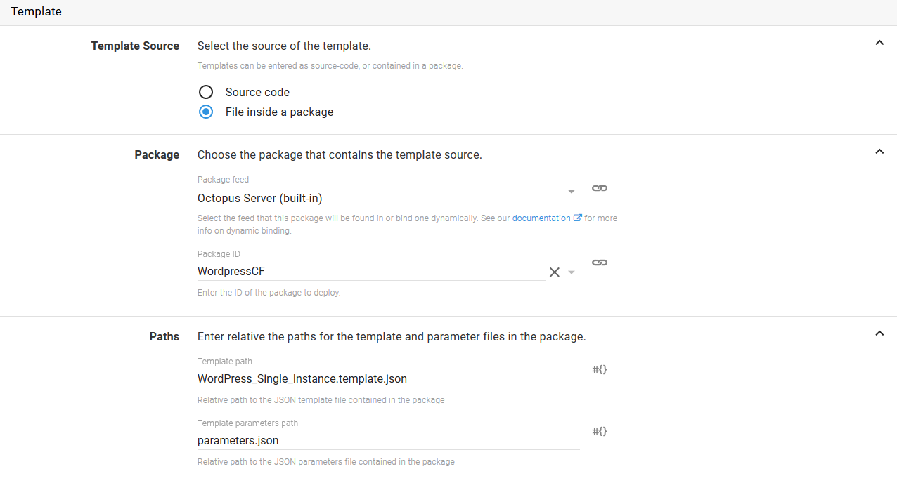897x483 pixels.
Task: Click the chain link icon beside Package feed
Action: click(x=599, y=188)
